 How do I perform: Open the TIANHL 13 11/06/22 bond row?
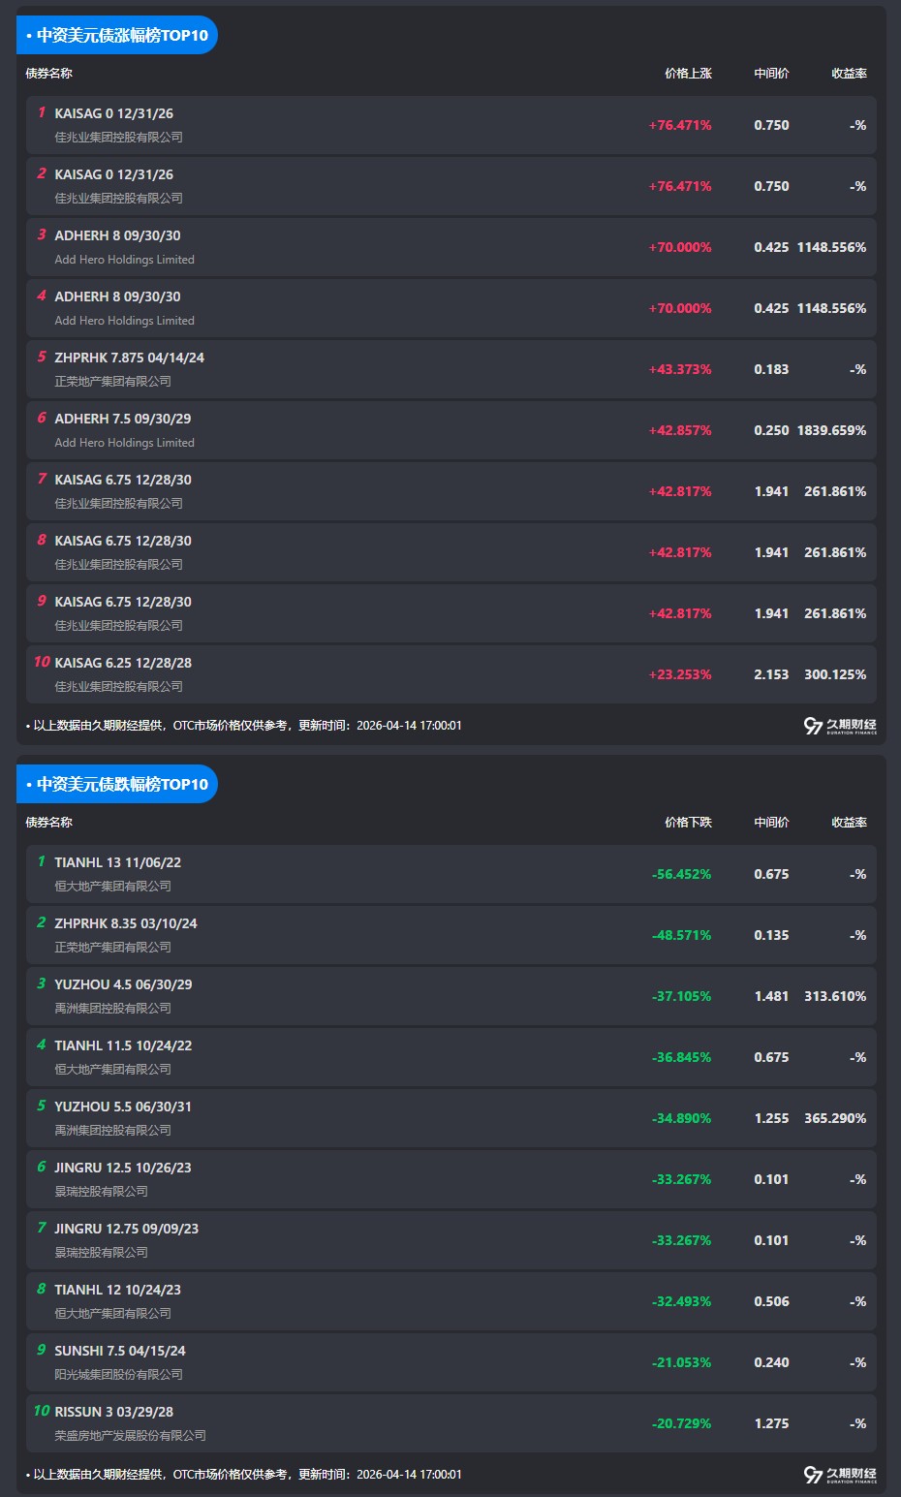[x=117, y=862]
